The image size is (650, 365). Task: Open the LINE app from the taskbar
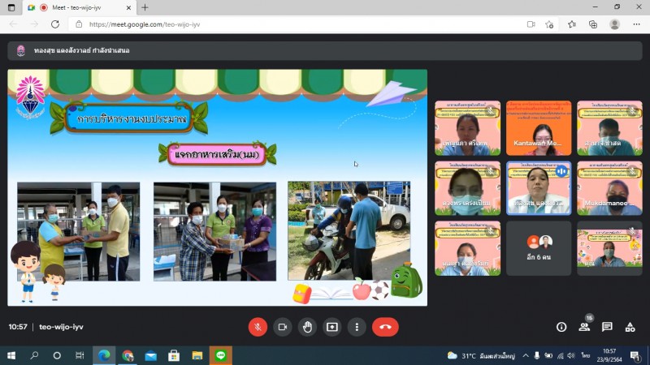click(220, 355)
